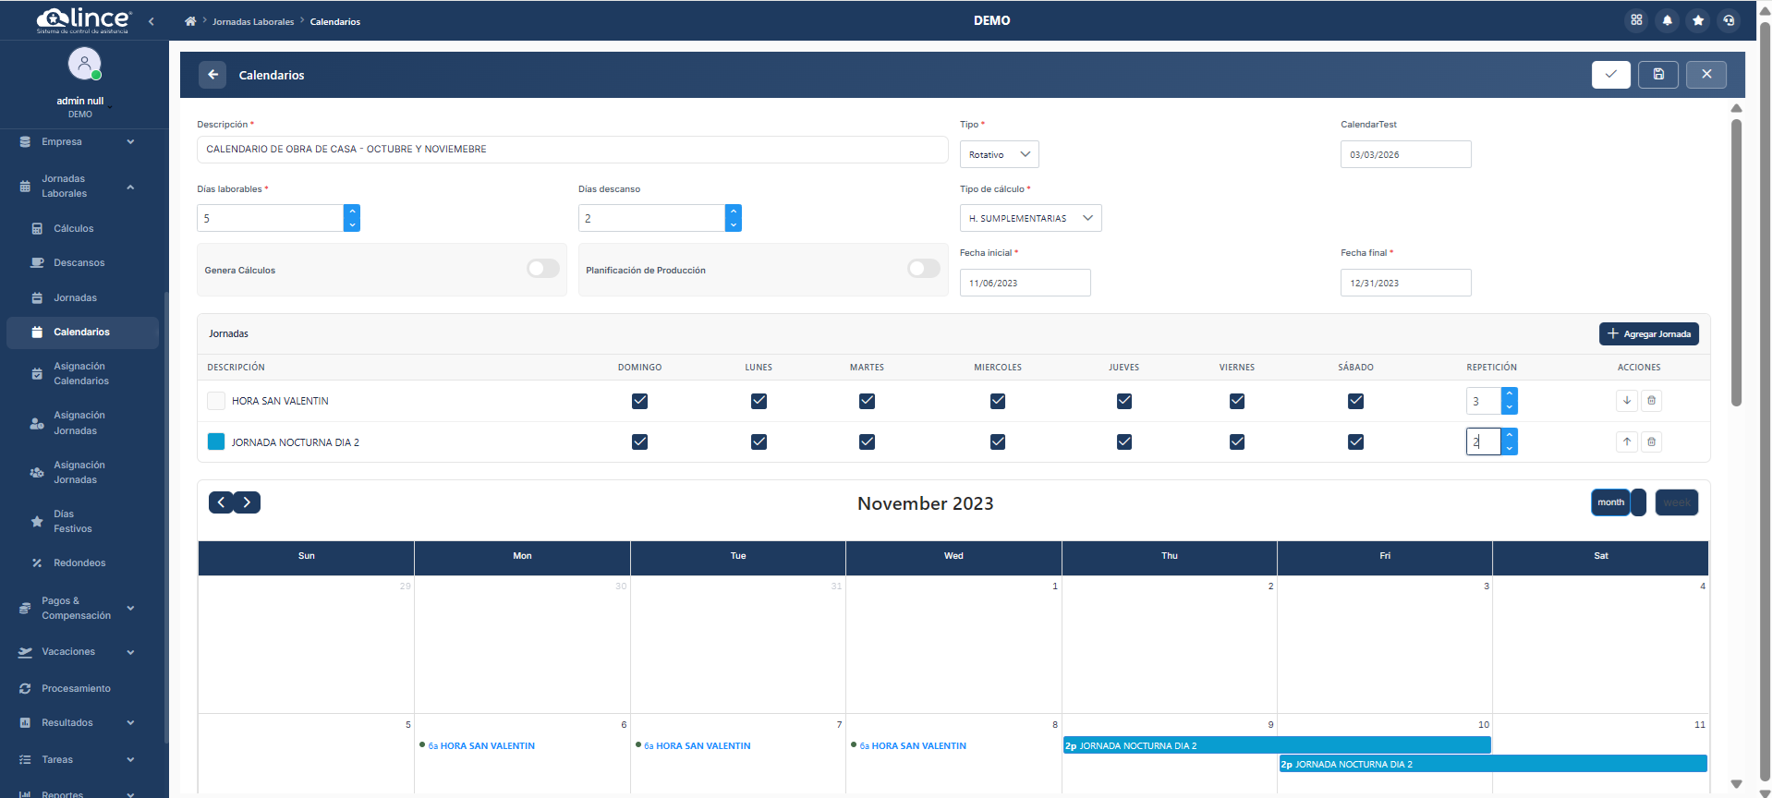Open Descansos in sidebar
Screen dimensions: 1772x798
[79, 262]
